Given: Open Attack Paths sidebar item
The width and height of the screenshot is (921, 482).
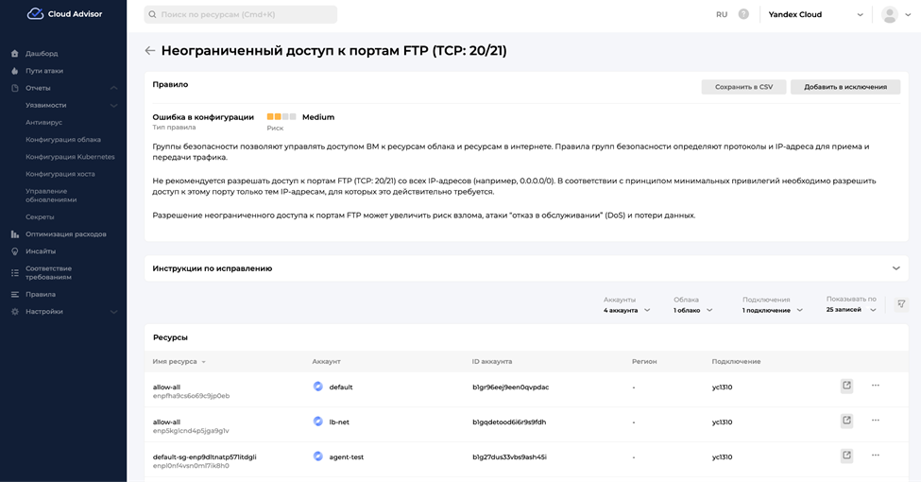Looking at the screenshot, I should [44, 71].
